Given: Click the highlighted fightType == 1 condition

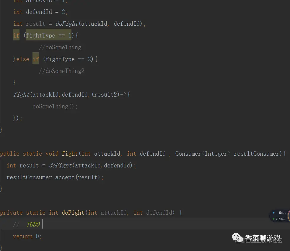Looking at the screenshot, I should 48,35.
